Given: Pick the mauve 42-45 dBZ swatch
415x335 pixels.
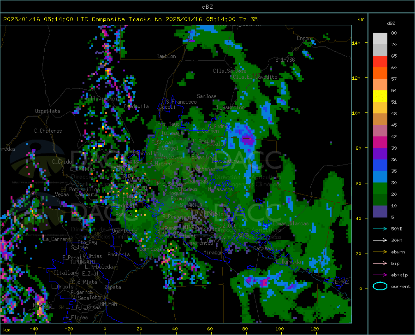Looking at the screenshot, I should 380,131.
